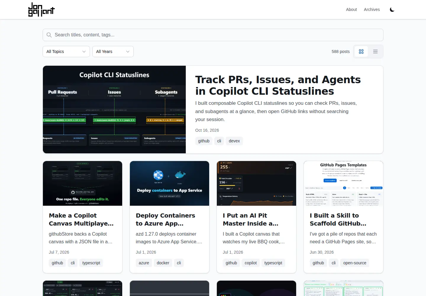Click the BBQ temperature dashboard thumbnail

click(x=256, y=183)
